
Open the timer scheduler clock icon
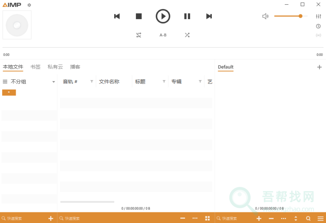point(318,26)
